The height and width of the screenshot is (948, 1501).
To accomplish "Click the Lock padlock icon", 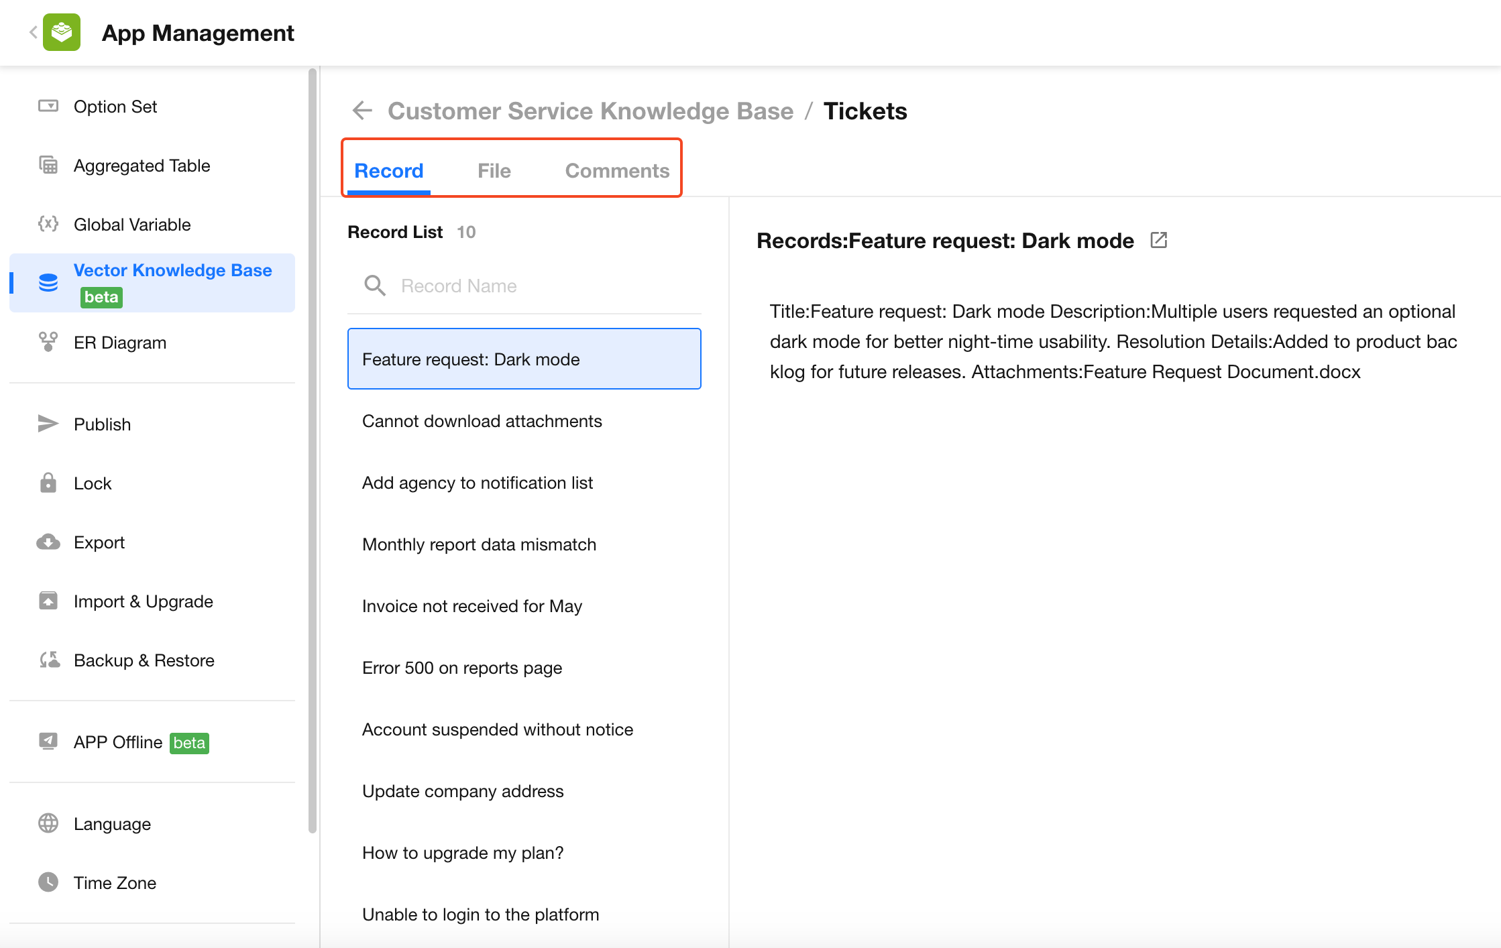I will click(x=48, y=483).
